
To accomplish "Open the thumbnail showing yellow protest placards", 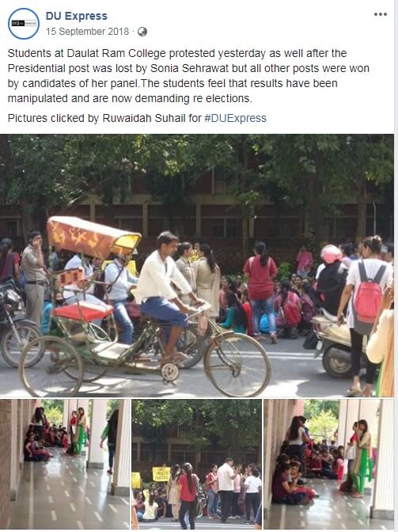I will [197, 464].
